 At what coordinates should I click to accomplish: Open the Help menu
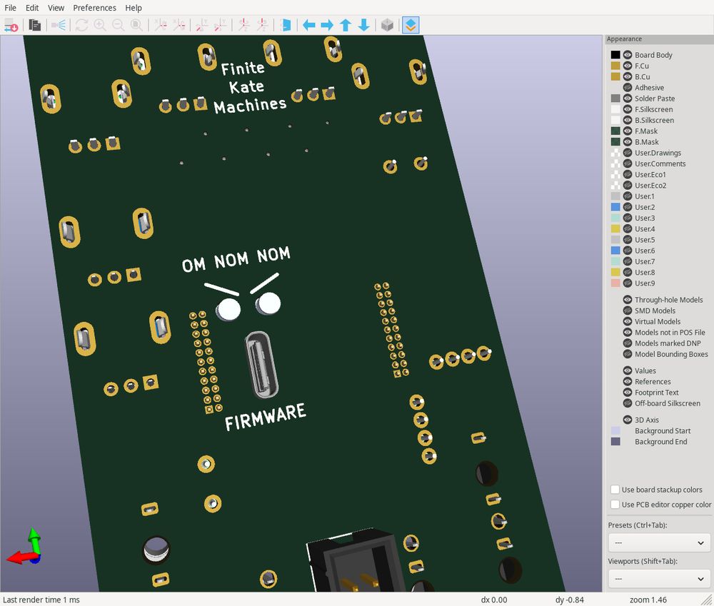pos(134,8)
